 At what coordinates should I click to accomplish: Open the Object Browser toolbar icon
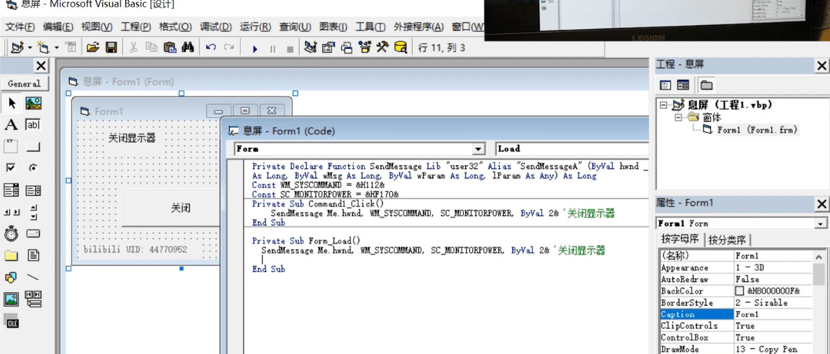[x=364, y=48]
